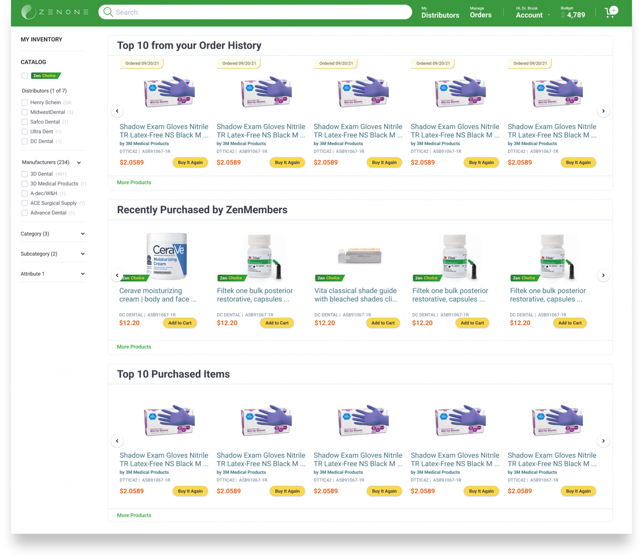
Task: Add Vita classical shade guide to cart
Action: click(x=383, y=323)
